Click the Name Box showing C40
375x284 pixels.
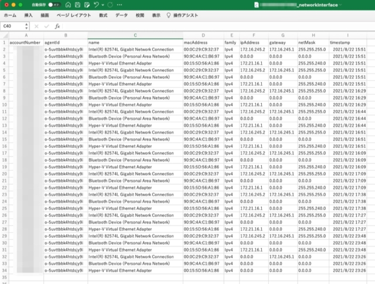pos(12,26)
